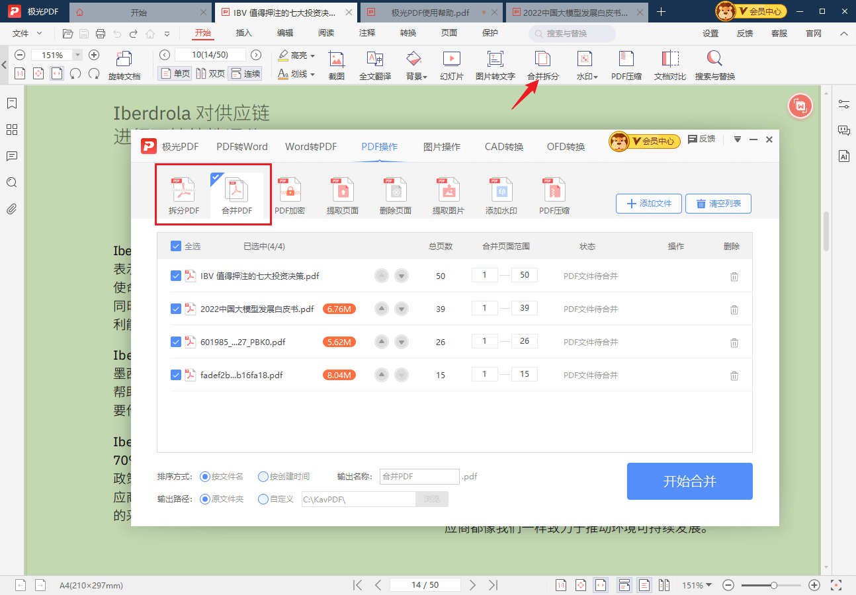
Task: Open 会员中心 in the dialog header
Action: coord(645,140)
